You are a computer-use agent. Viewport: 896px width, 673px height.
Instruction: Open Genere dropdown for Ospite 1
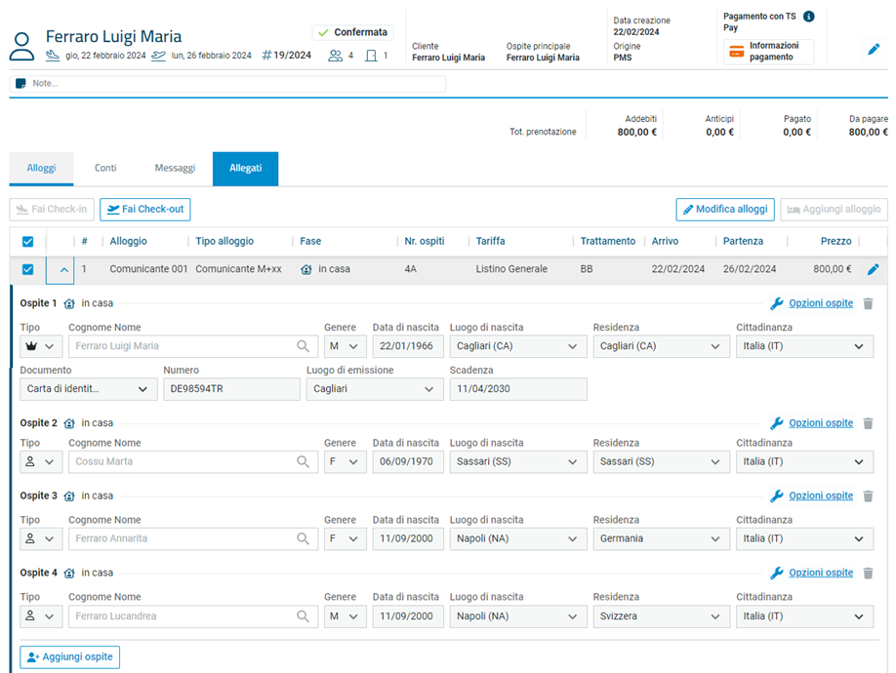(x=346, y=346)
